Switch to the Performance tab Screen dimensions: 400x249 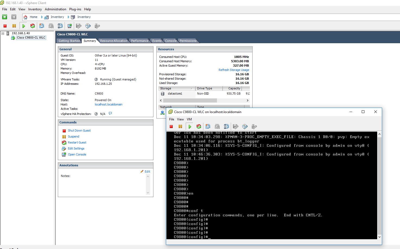pyautogui.click(x=139, y=41)
